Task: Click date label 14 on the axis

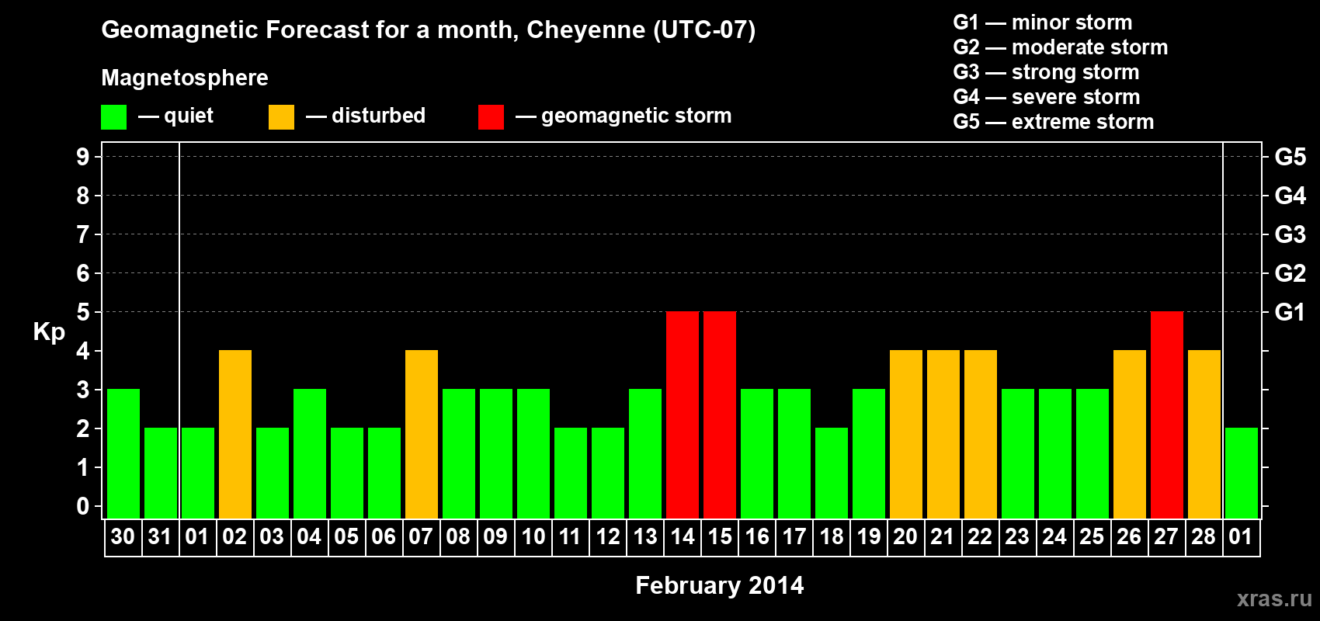Action: click(683, 537)
